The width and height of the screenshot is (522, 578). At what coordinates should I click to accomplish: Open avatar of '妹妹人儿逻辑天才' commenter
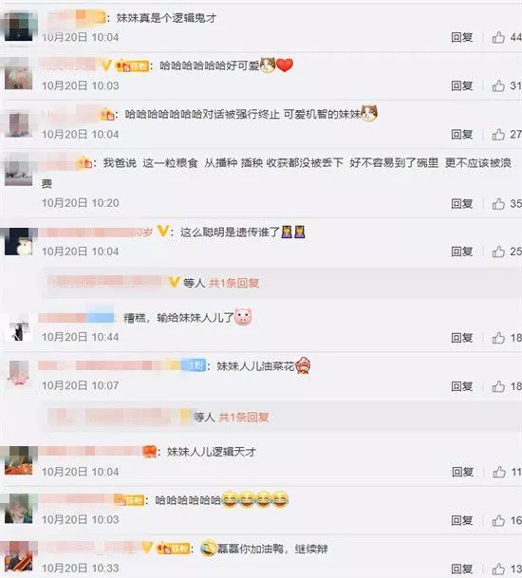(19, 460)
